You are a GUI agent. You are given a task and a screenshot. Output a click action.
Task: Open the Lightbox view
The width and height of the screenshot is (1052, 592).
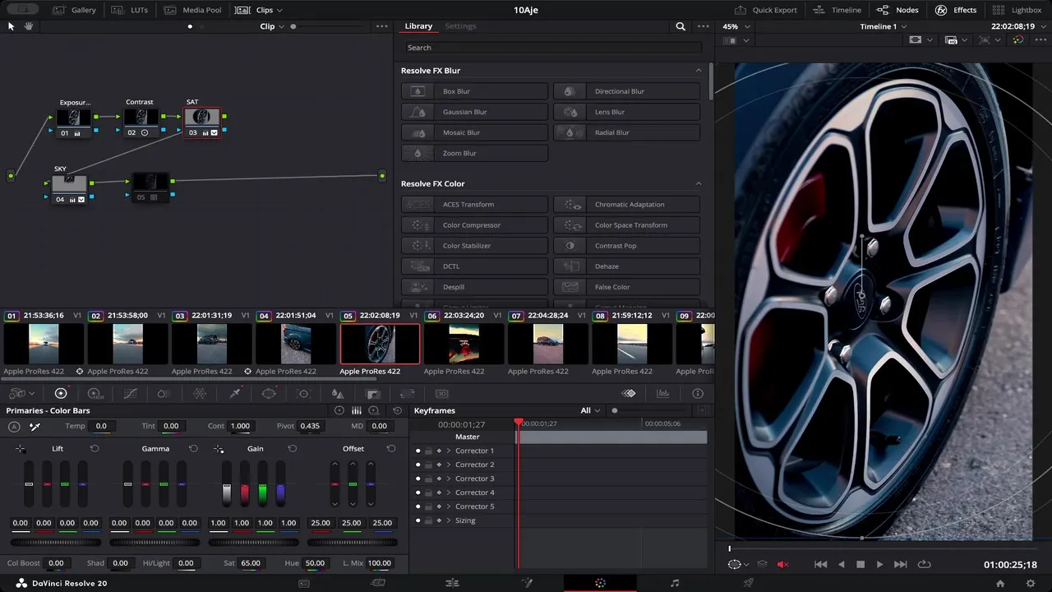tap(1017, 10)
